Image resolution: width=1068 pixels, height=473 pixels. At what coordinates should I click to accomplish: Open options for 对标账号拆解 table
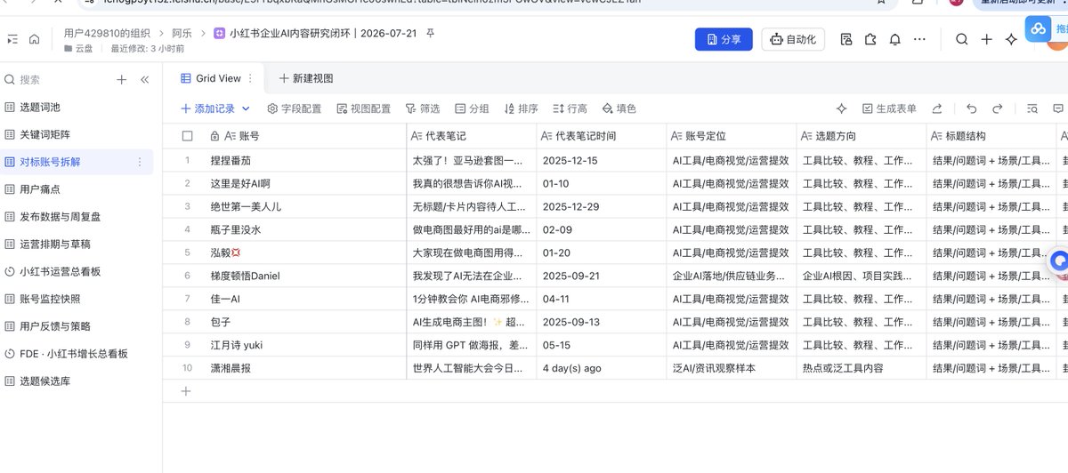pos(139,162)
